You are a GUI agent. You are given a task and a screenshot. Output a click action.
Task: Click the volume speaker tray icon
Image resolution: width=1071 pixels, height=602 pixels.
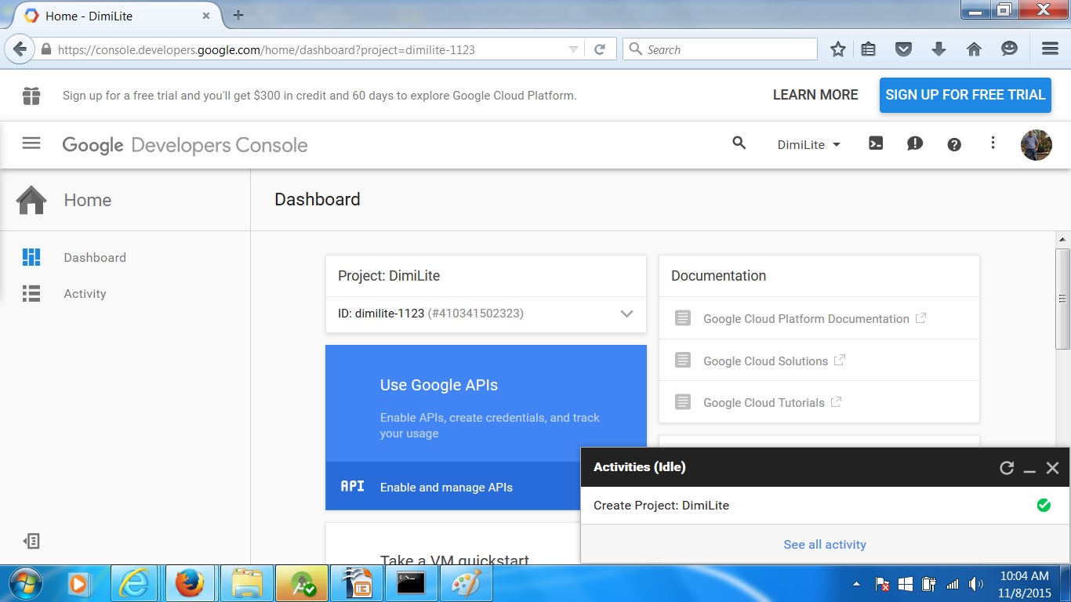coord(976,584)
